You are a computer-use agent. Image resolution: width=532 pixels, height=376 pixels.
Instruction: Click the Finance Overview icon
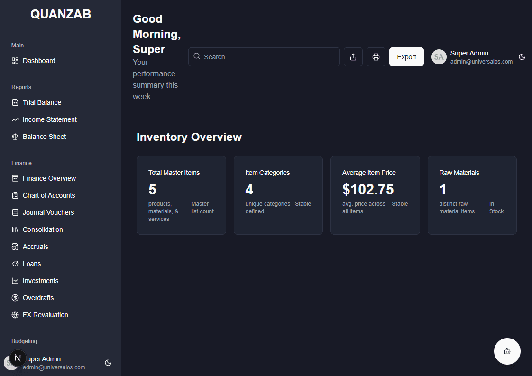pos(15,178)
